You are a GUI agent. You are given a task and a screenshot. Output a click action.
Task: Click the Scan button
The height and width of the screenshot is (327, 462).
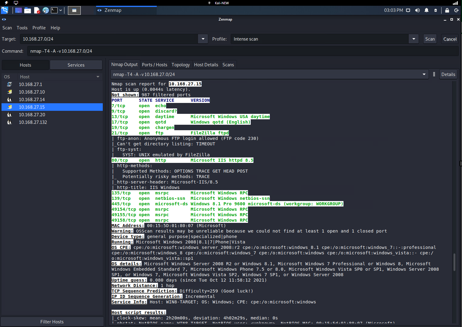[430, 39]
